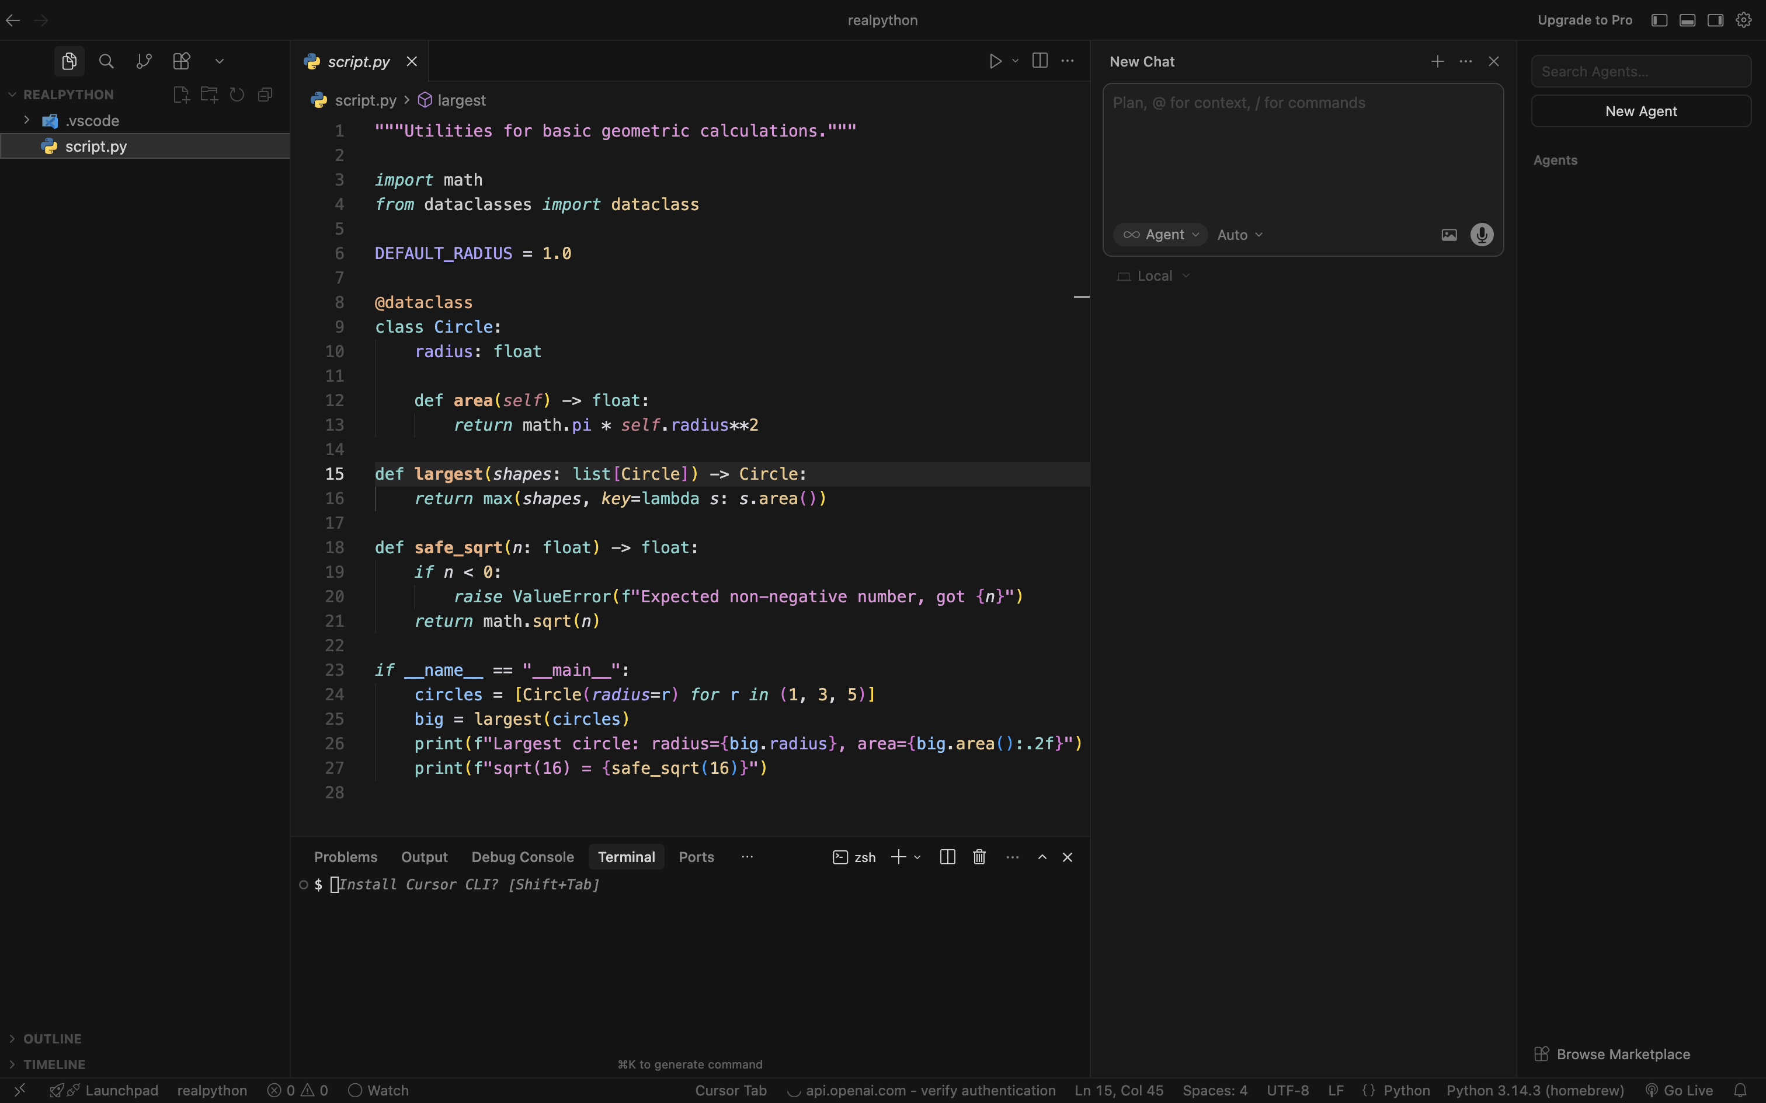Click the New File icon in explorer
The height and width of the screenshot is (1103, 1766).
(181, 95)
